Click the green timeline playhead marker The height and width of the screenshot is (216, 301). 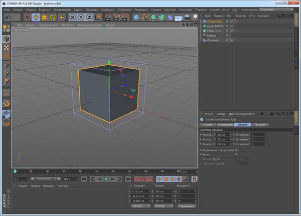point(15,171)
